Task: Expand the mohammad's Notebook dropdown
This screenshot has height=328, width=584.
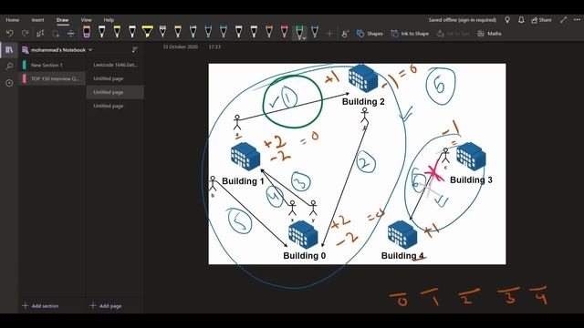Action: click(90, 50)
